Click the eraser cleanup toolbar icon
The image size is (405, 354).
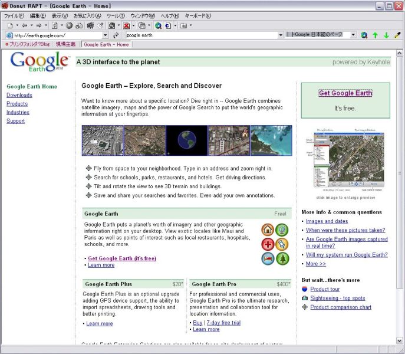100,25
